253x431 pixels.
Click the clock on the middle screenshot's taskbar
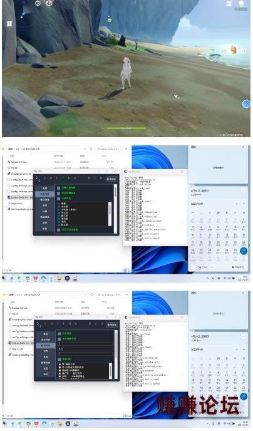coord(244,278)
